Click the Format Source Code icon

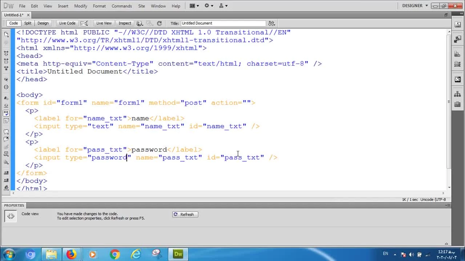[6, 188]
